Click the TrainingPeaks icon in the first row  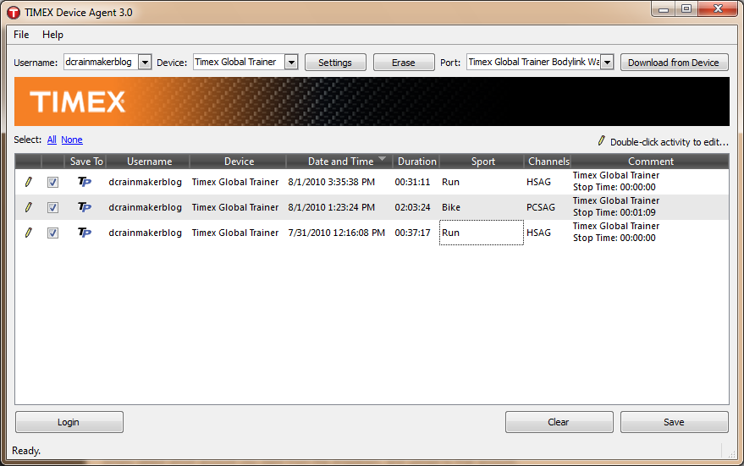(x=85, y=182)
